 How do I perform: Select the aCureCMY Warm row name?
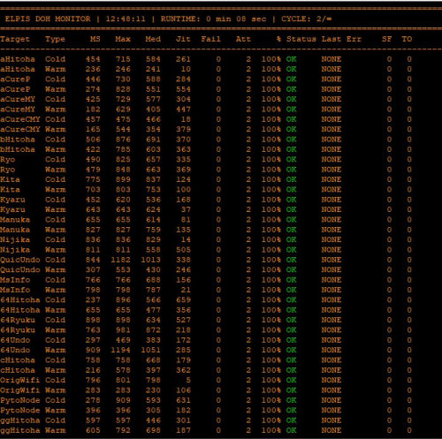click(x=20, y=130)
